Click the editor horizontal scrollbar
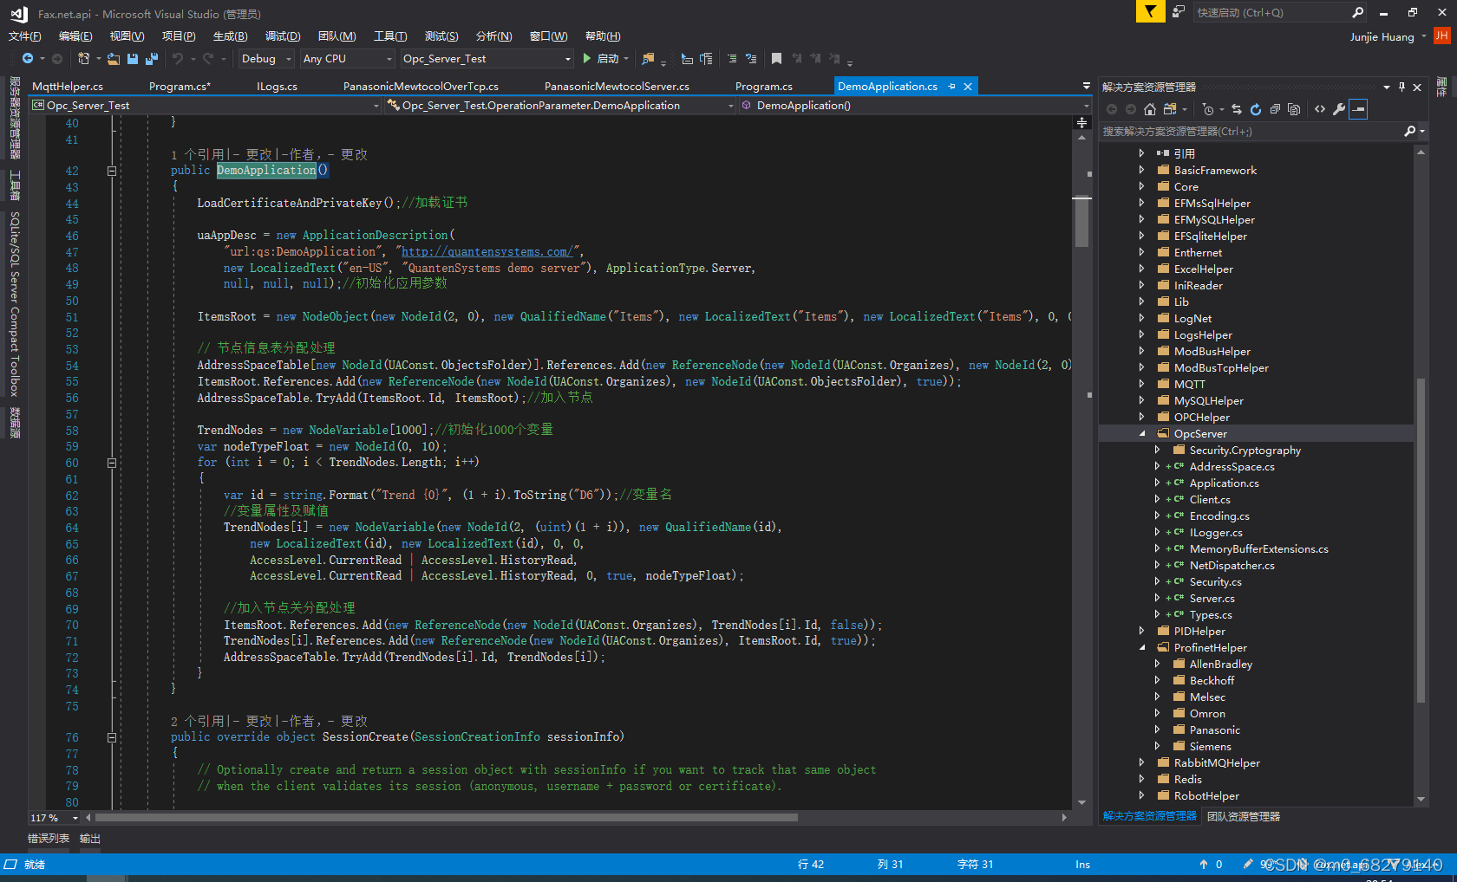 [x=447, y=818]
